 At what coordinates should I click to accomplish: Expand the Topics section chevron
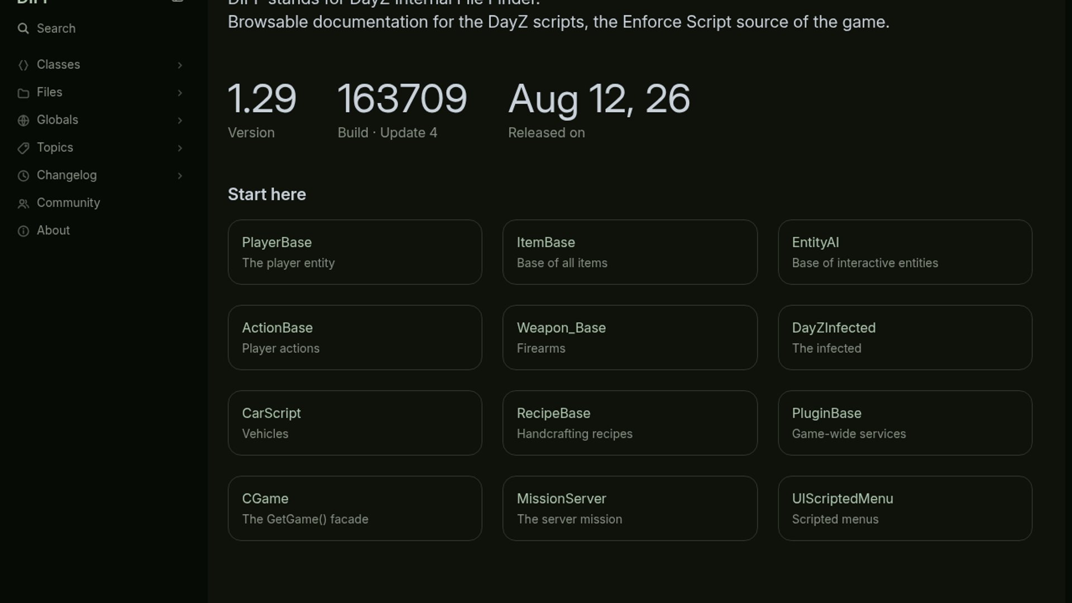tap(180, 148)
